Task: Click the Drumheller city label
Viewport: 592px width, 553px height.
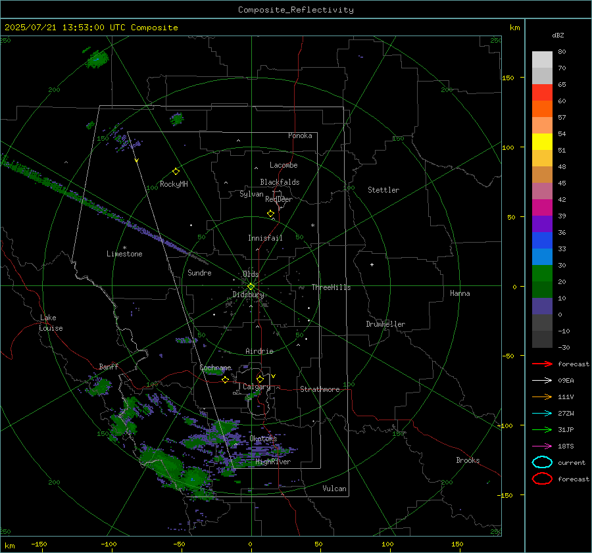Action: (385, 324)
